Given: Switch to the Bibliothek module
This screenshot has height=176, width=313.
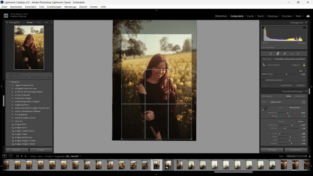Looking at the screenshot, I should coord(221,16).
